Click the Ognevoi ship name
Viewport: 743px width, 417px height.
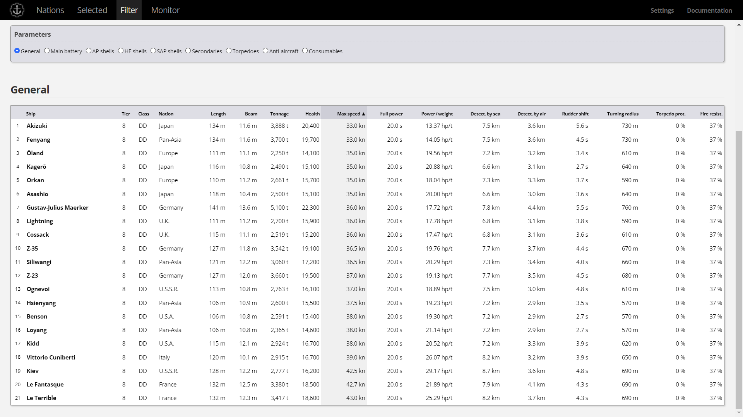point(38,289)
